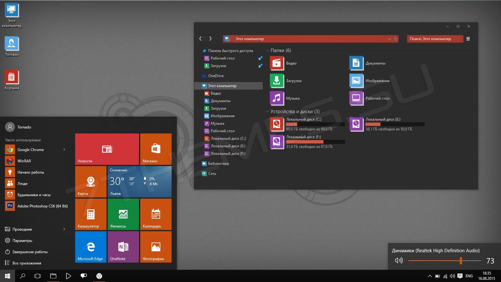
Task: Open the Рабочий стол folder in Папки
Action: tap(356, 98)
